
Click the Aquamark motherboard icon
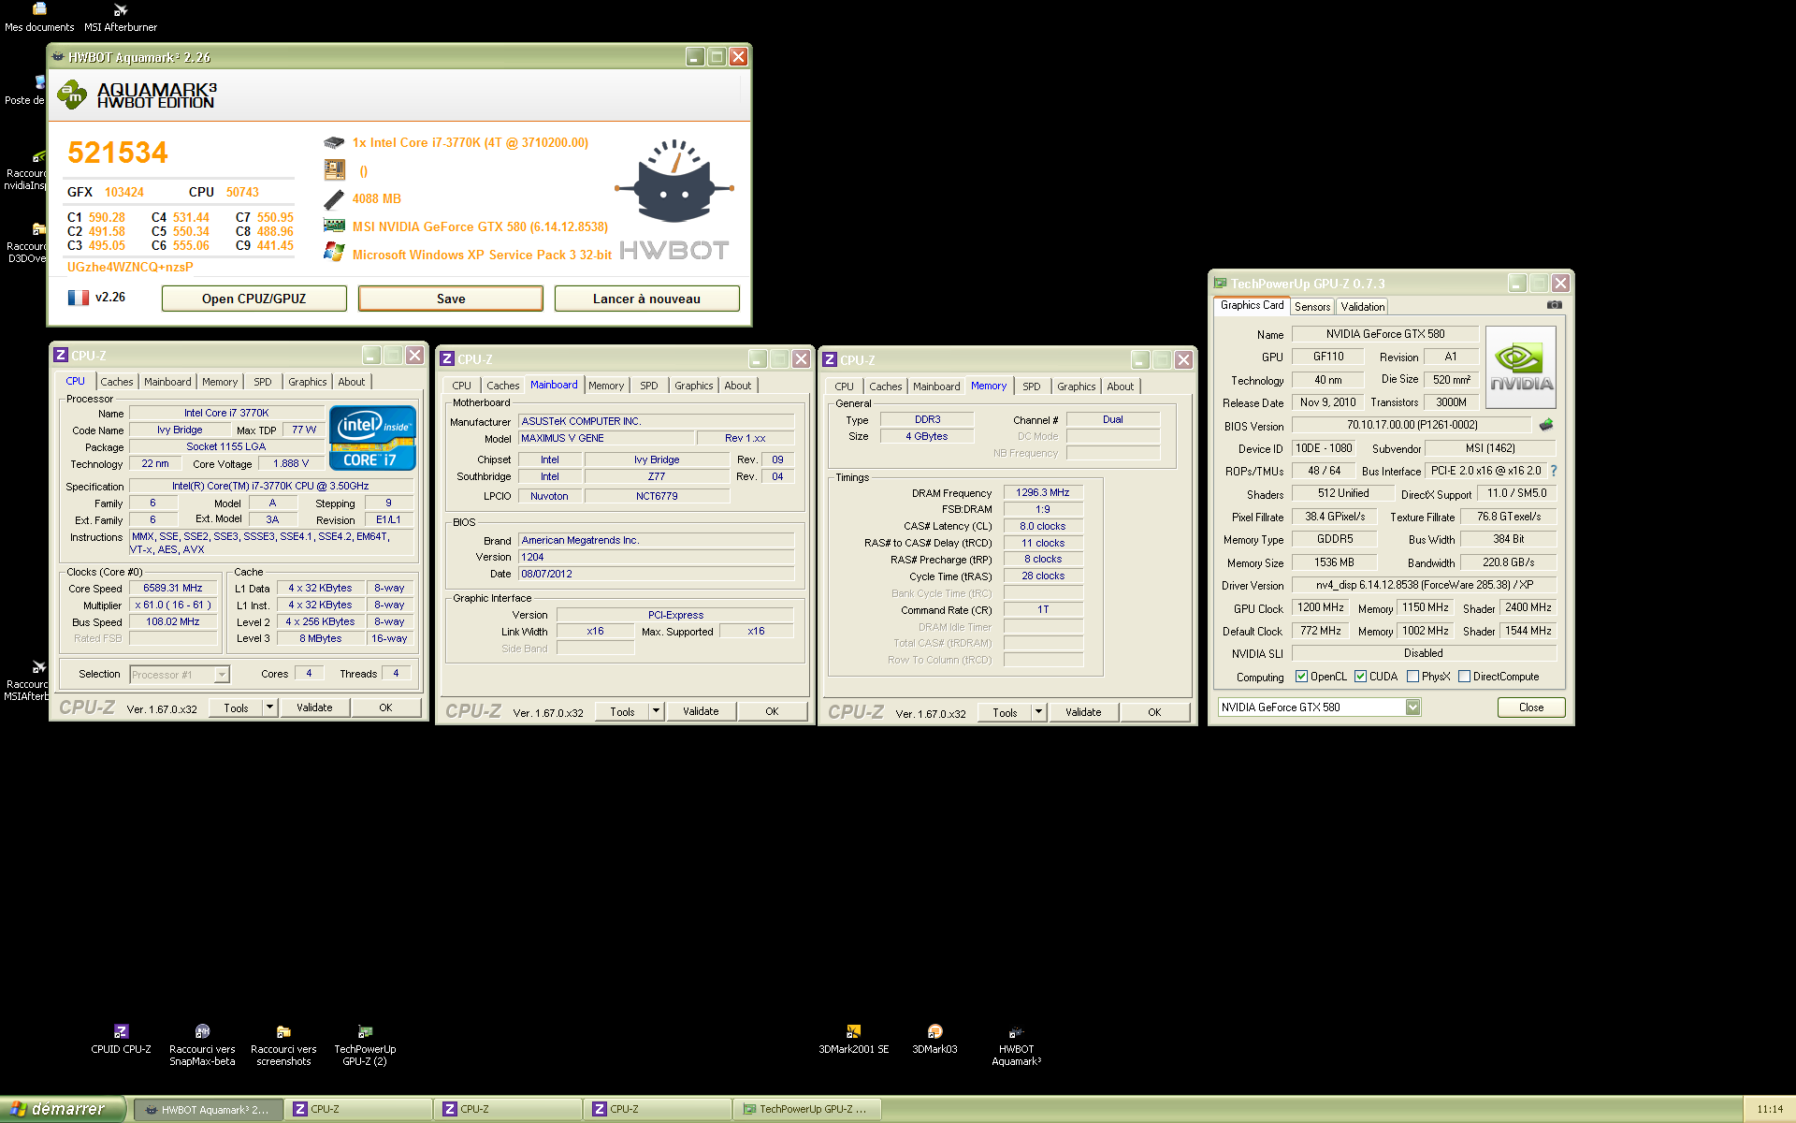(x=334, y=169)
